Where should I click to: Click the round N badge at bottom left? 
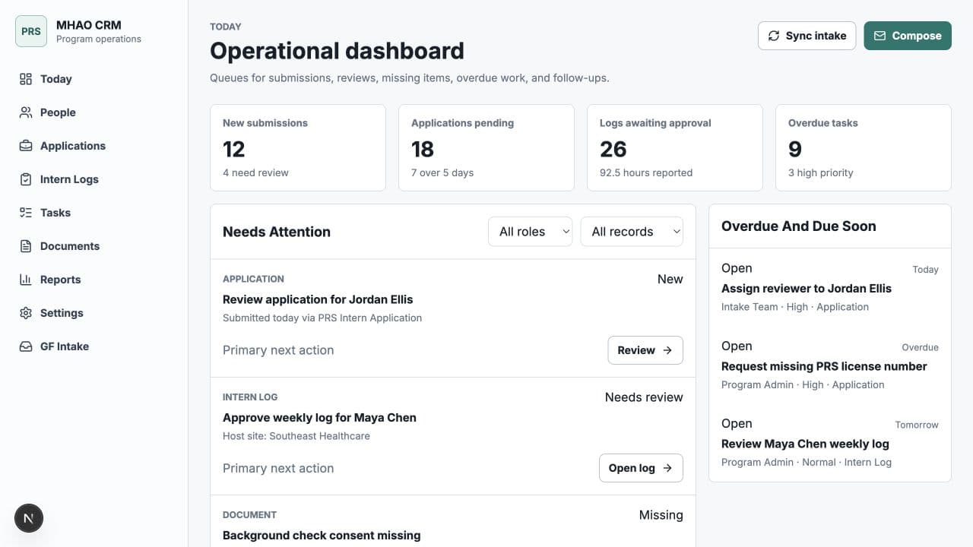pyautogui.click(x=29, y=518)
